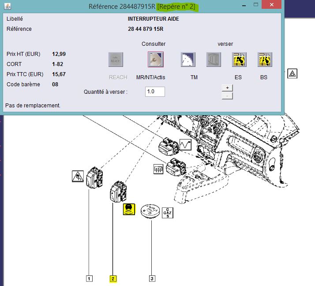The image size is (315, 286).
Task: Consult the MR/NT/Actis wrench icon
Action: pos(156,59)
